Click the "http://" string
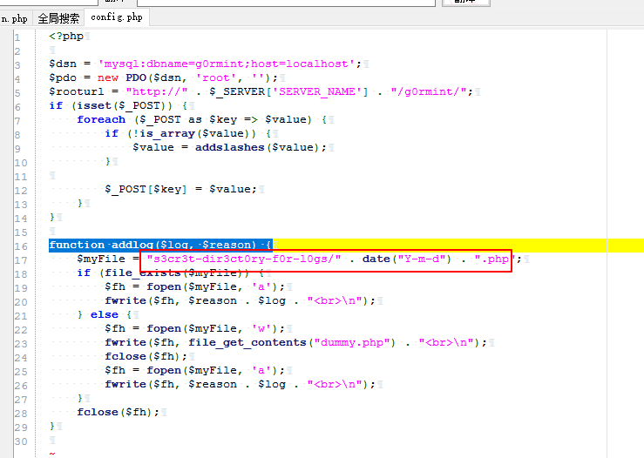Image resolution: width=644 pixels, height=458 pixels. coord(157,91)
